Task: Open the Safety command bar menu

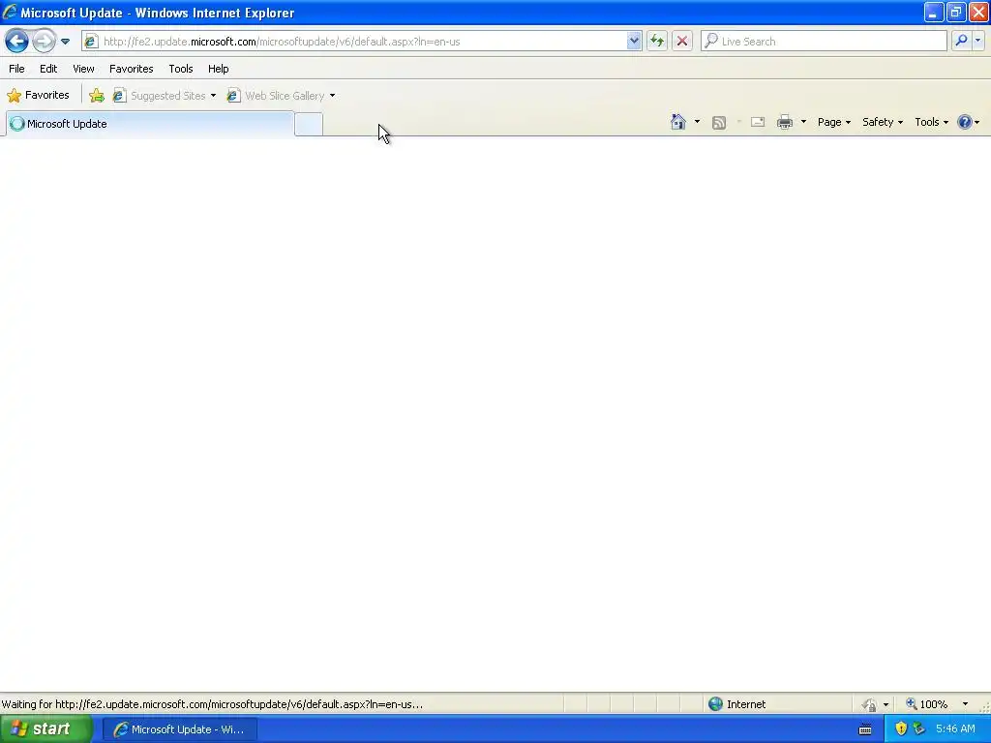Action: pos(883,122)
